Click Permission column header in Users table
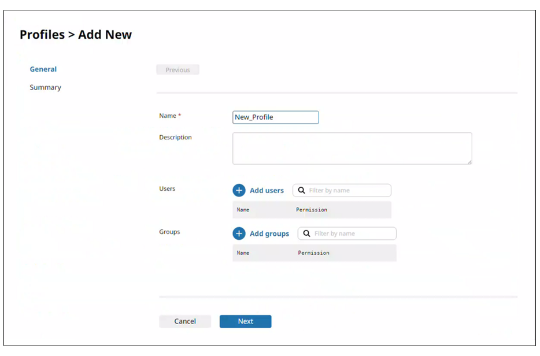This screenshot has height=356, width=540. 312,210
